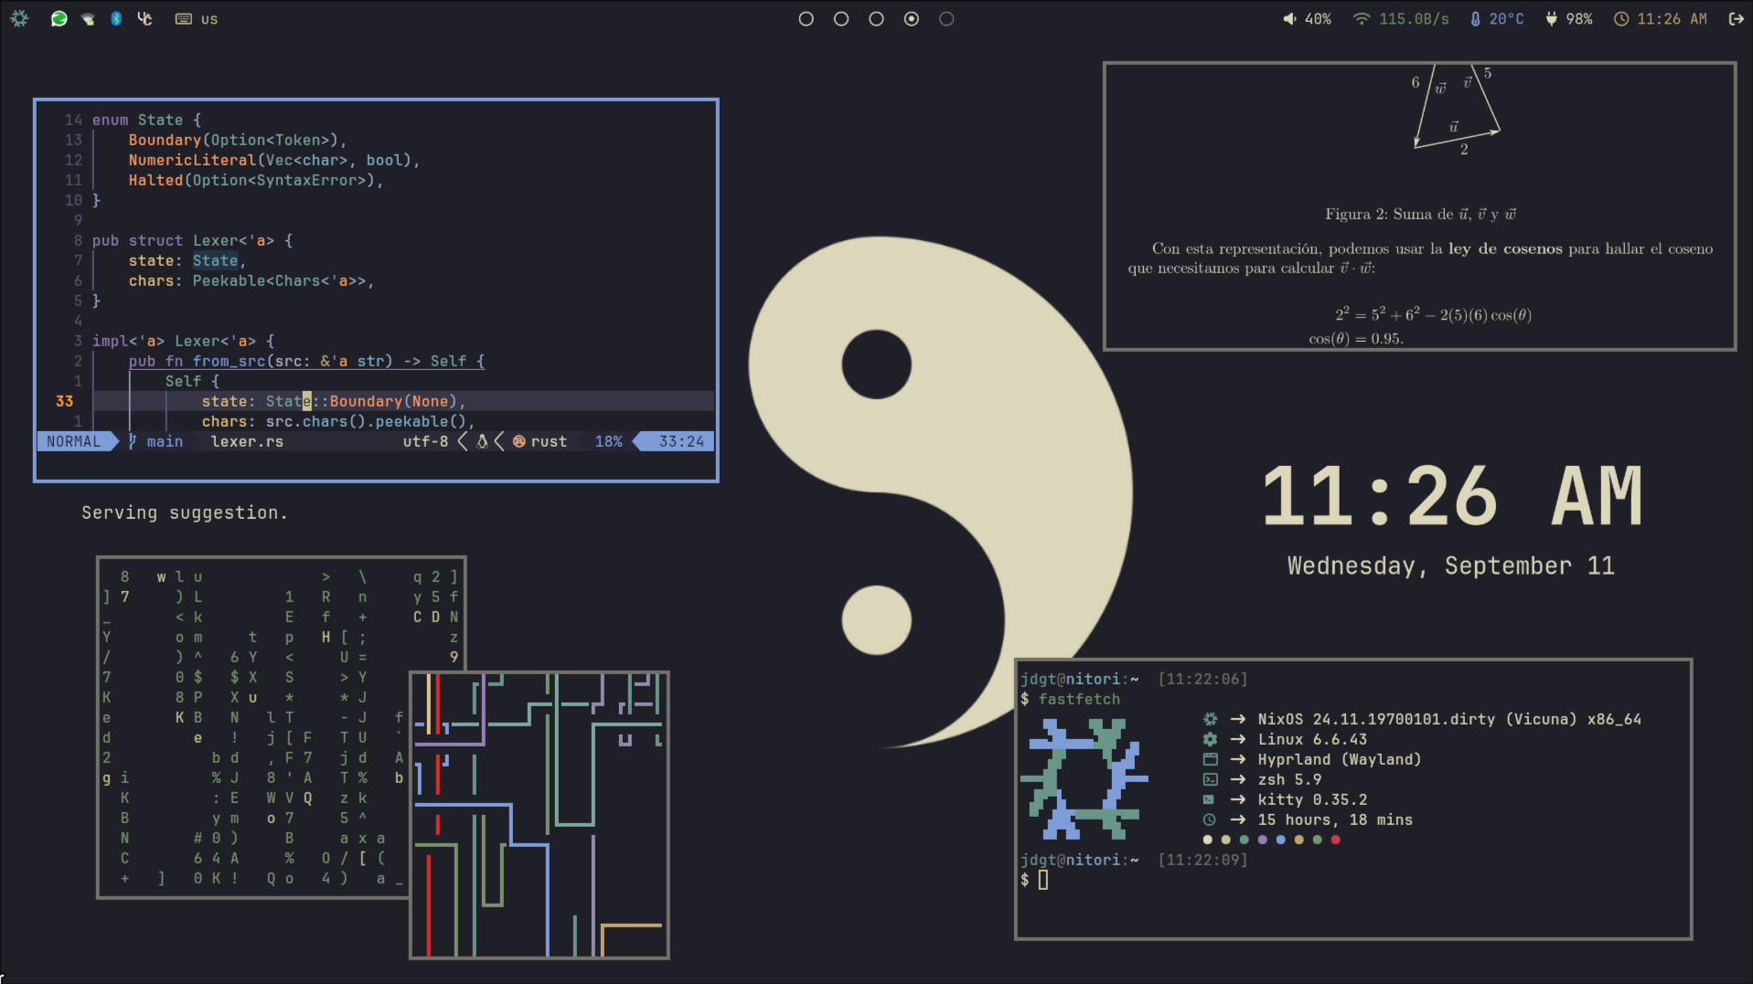Viewport: 1753px width, 984px height.
Task: Click the 'Boundary(Option<Token>),' code line
Action: 238,140
